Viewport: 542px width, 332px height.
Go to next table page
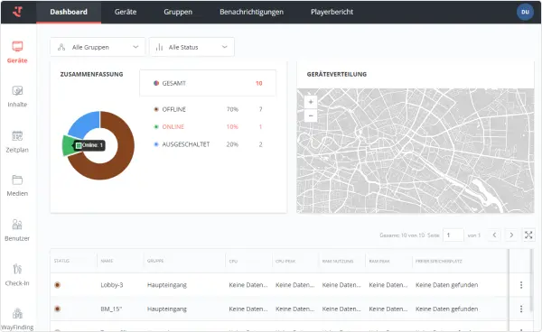[x=511, y=235]
